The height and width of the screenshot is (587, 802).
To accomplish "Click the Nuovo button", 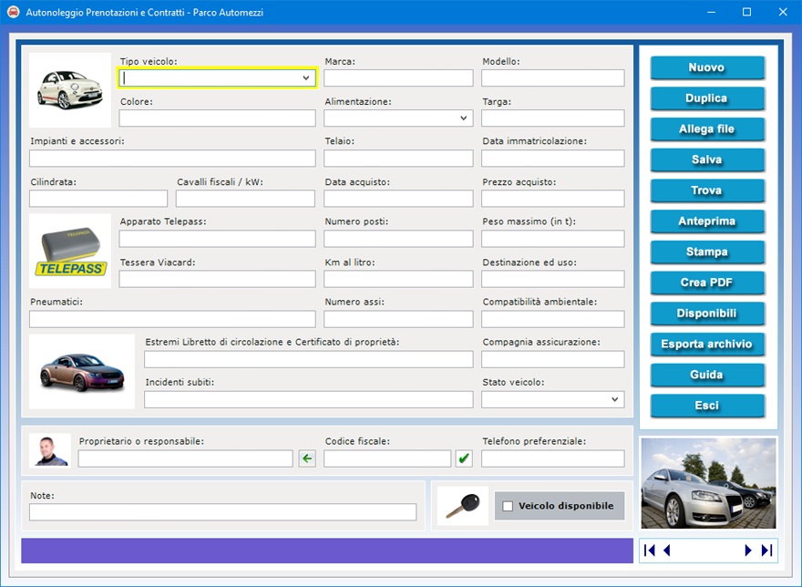I will click(707, 67).
